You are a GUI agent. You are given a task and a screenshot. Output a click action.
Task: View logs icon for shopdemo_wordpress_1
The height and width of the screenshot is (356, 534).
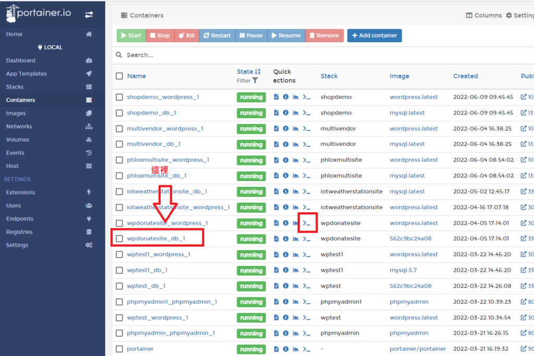tap(276, 97)
